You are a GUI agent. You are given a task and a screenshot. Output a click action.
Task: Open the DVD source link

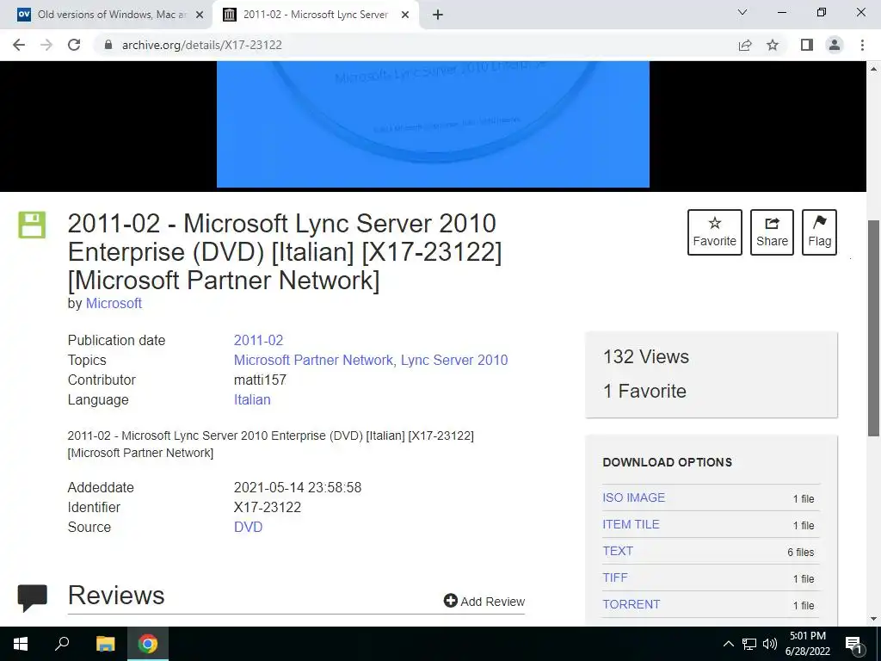coord(249,528)
